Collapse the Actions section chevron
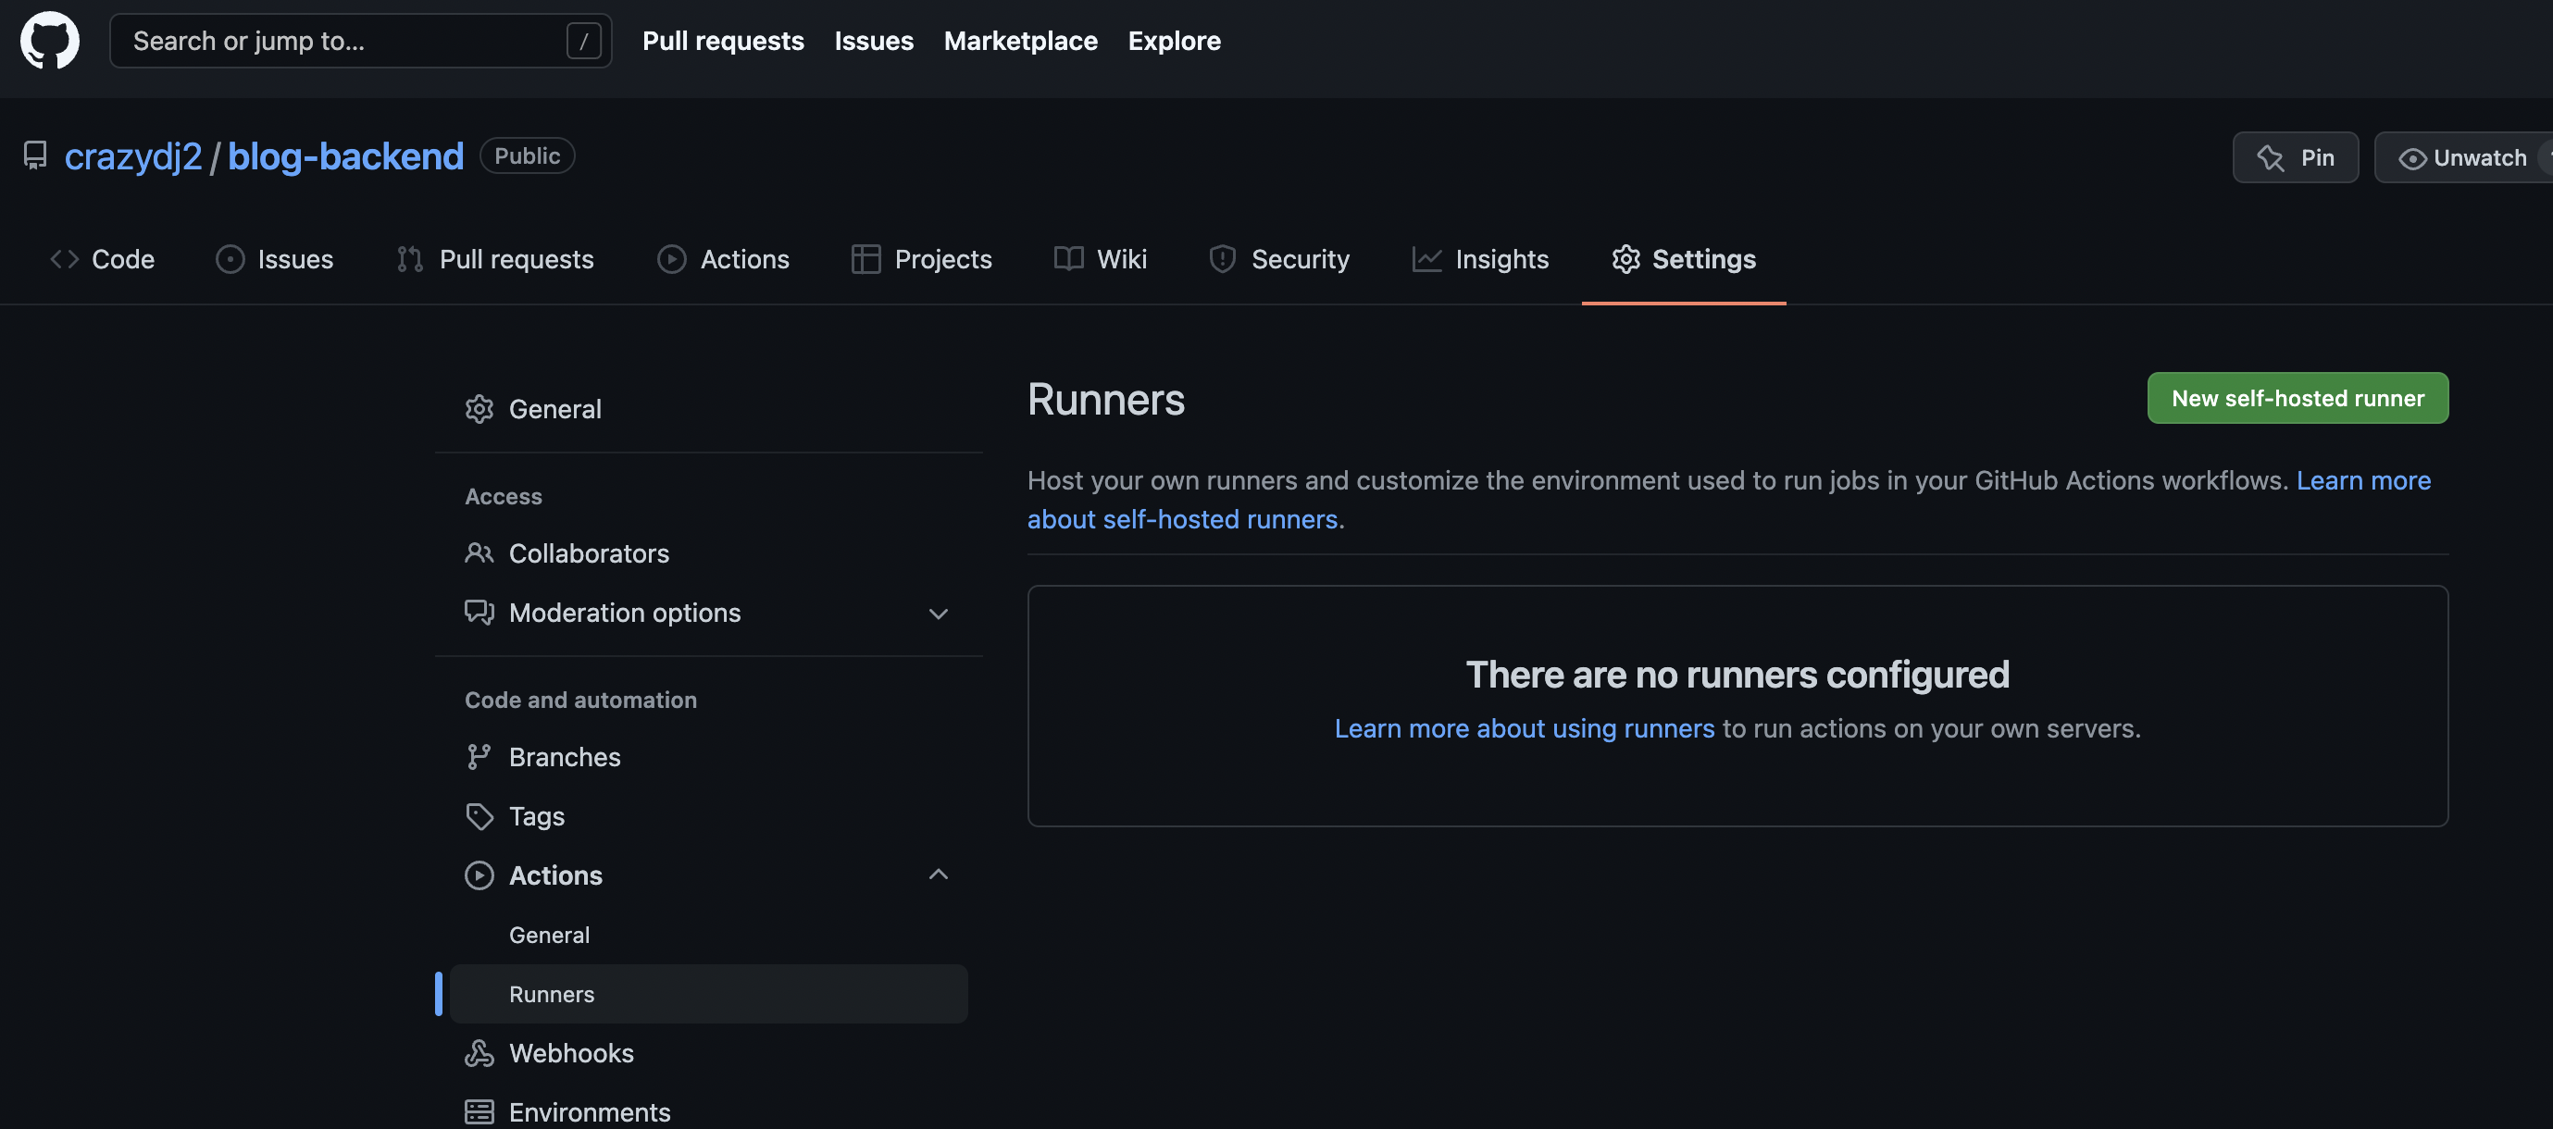This screenshot has width=2553, height=1129. click(939, 875)
